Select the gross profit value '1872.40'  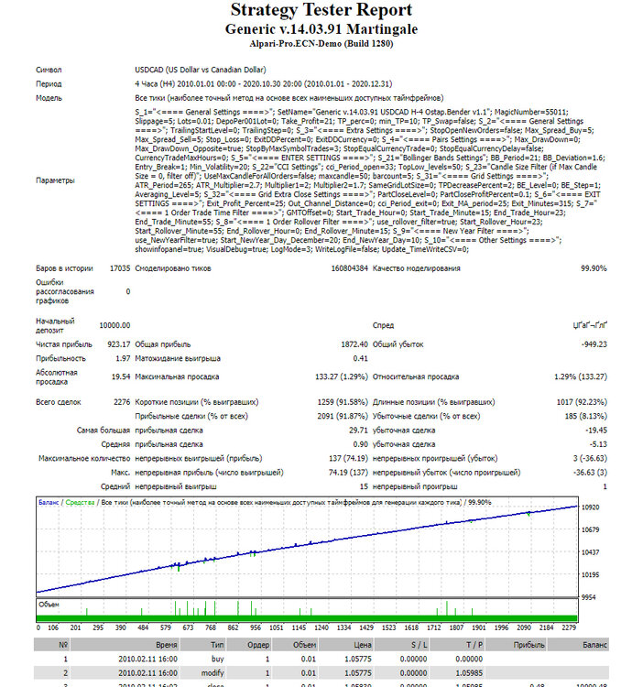pyautogui.click(x=354, y=344)
